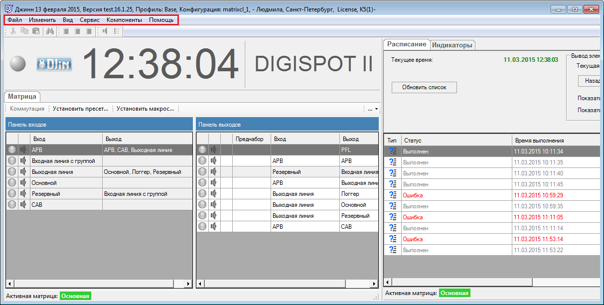
Task: Click the schedule list horizontal scrollbar left arrow
Action: [389, 282]
